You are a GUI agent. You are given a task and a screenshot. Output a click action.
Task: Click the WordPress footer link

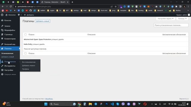pyautogui.click(x=49, y=99)
